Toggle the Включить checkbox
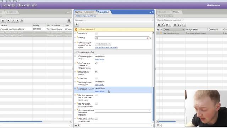The width and height of the screenshot is (227, 128). pos(96,33)
